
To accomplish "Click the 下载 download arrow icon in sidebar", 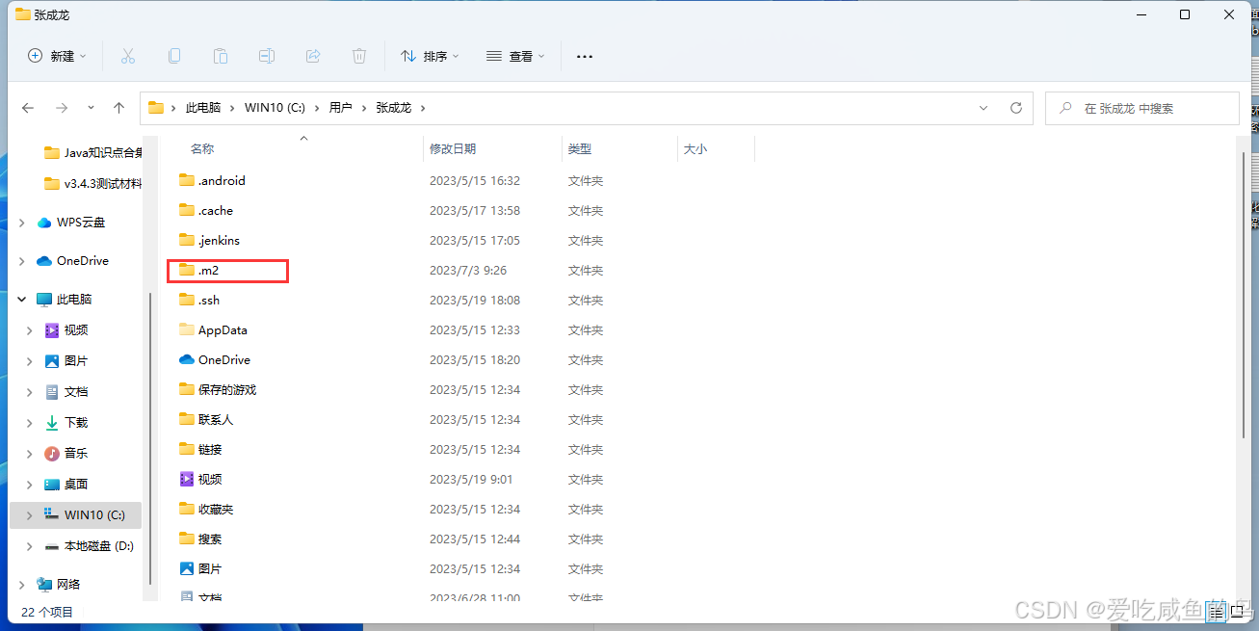I will [x=52, y=423].
